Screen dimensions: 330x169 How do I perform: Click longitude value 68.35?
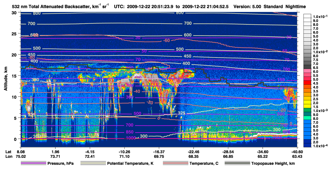tap(193, 156)
